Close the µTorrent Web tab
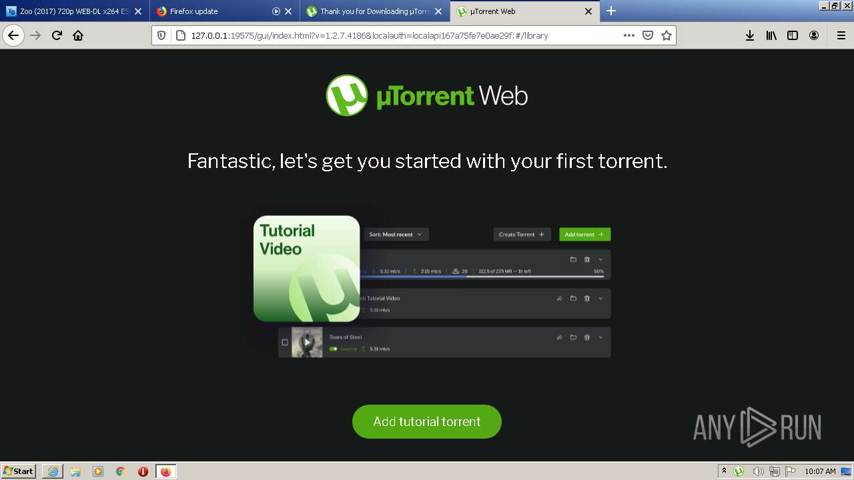The width and height of the screenshot is (854, 480). tap(588, 11)
